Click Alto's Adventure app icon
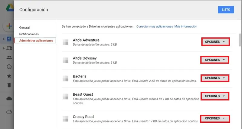The width and height of the screenshot is (242, 129). coord(65,42)
